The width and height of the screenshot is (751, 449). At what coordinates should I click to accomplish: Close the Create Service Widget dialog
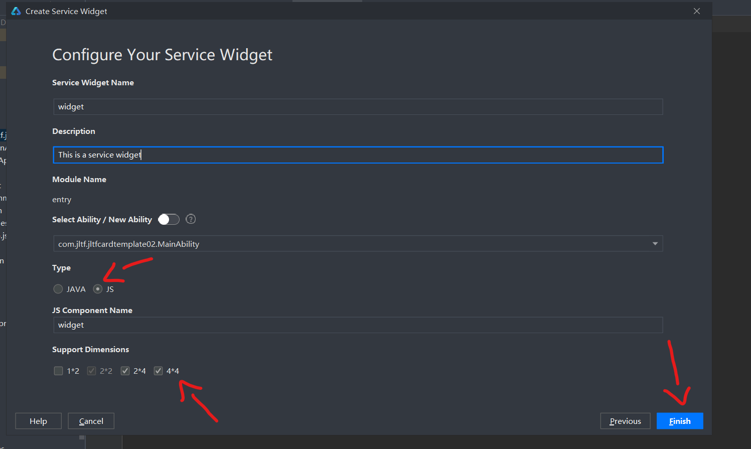click(x=696, y=11)
